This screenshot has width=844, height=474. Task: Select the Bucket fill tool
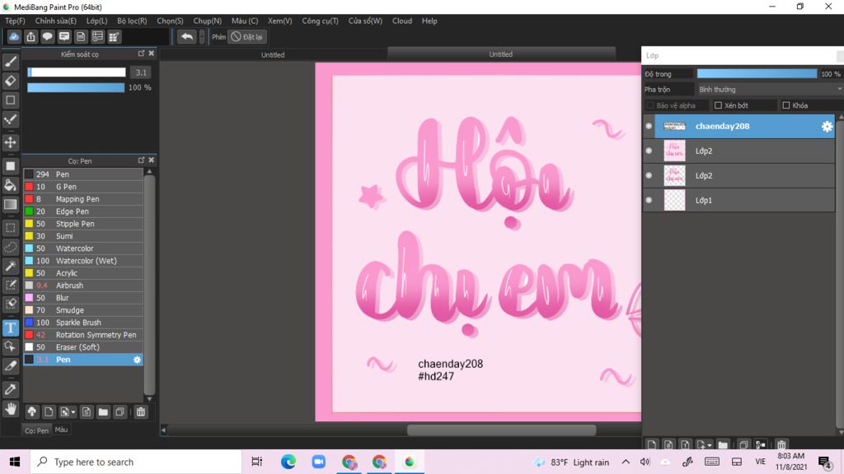point(10,185)
